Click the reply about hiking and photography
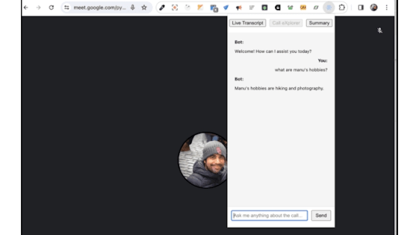This screenshot has height=235, width=419. coord(279,88)
